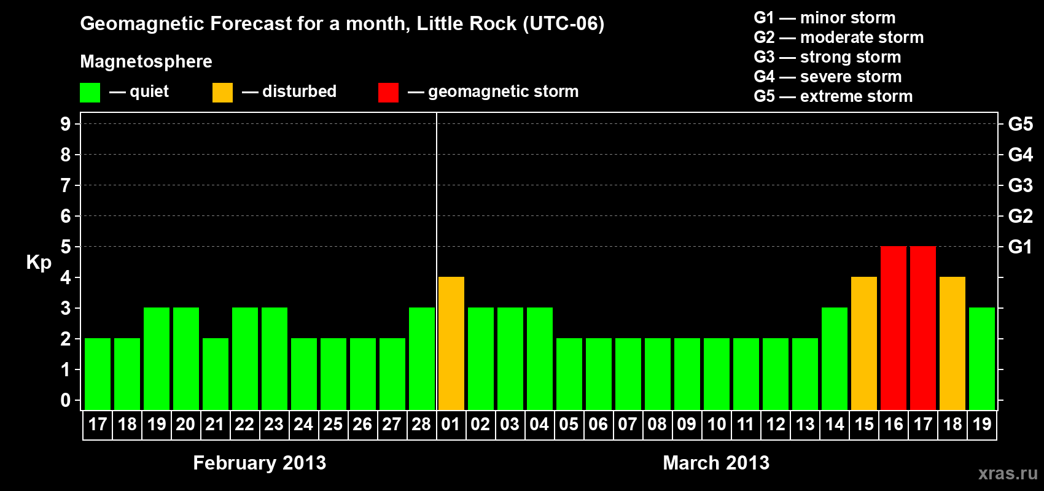Click the red geomagnetic storm legend swatch
This screenshot has height=491, width=1044.
tap(388, 93)
